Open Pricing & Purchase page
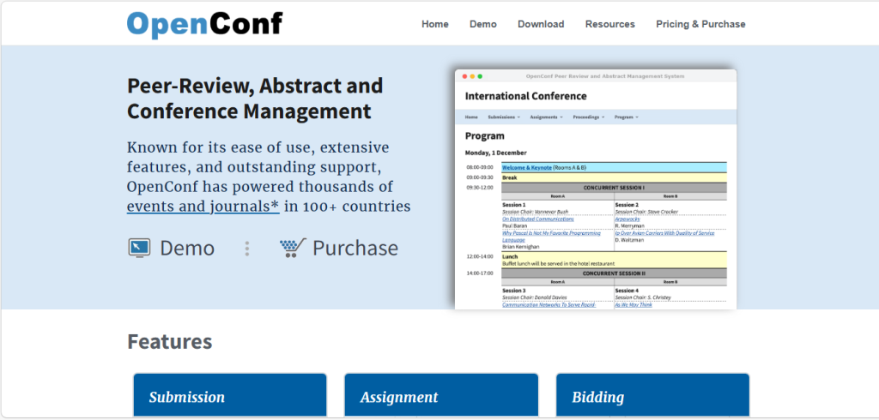The image size is (879, 420). click(x=700, y=24)
